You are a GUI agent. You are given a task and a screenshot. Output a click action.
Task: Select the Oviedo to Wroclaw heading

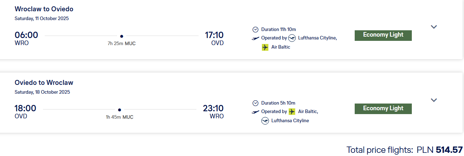coord(44,83)
